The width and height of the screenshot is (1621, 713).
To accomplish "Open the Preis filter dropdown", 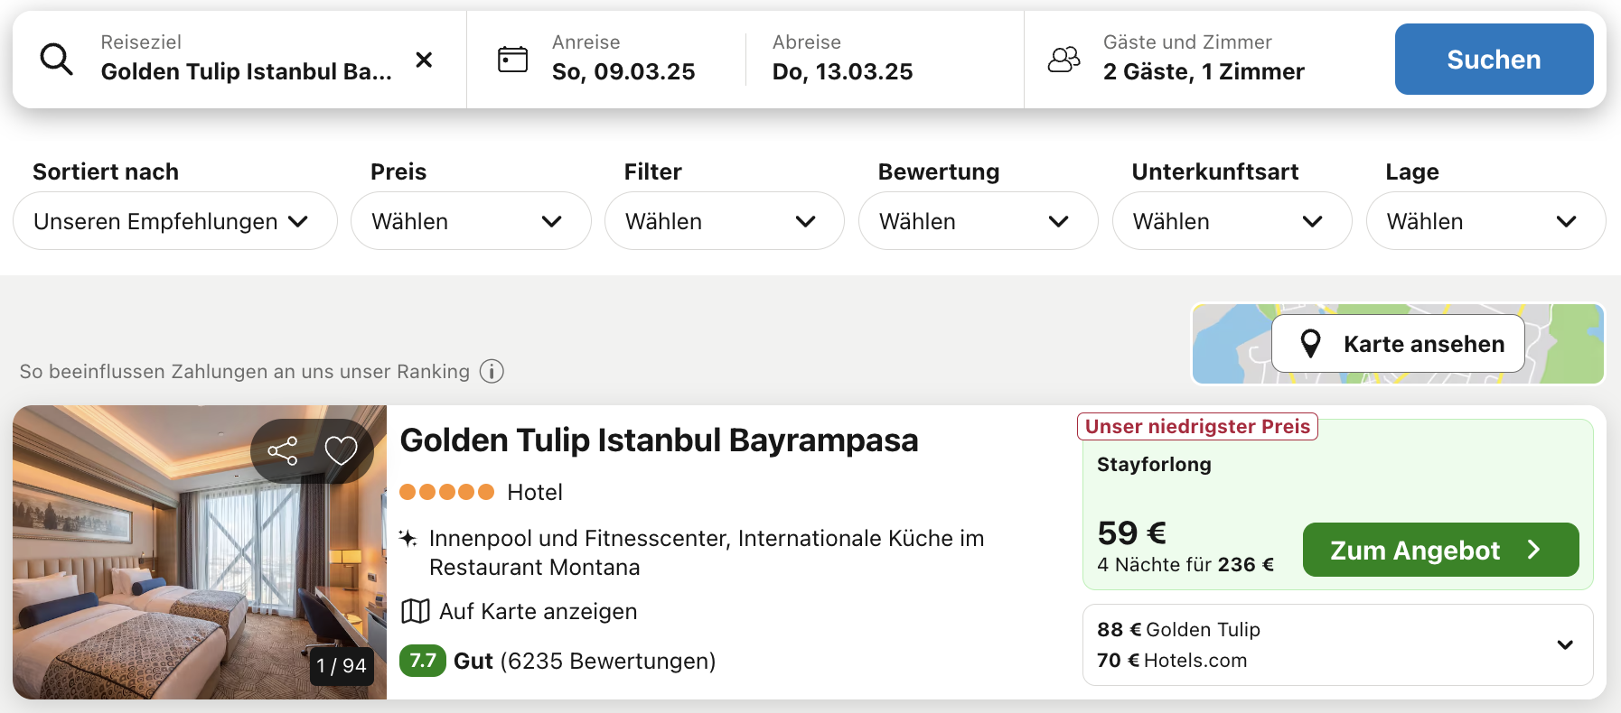I will click(470, 221).
